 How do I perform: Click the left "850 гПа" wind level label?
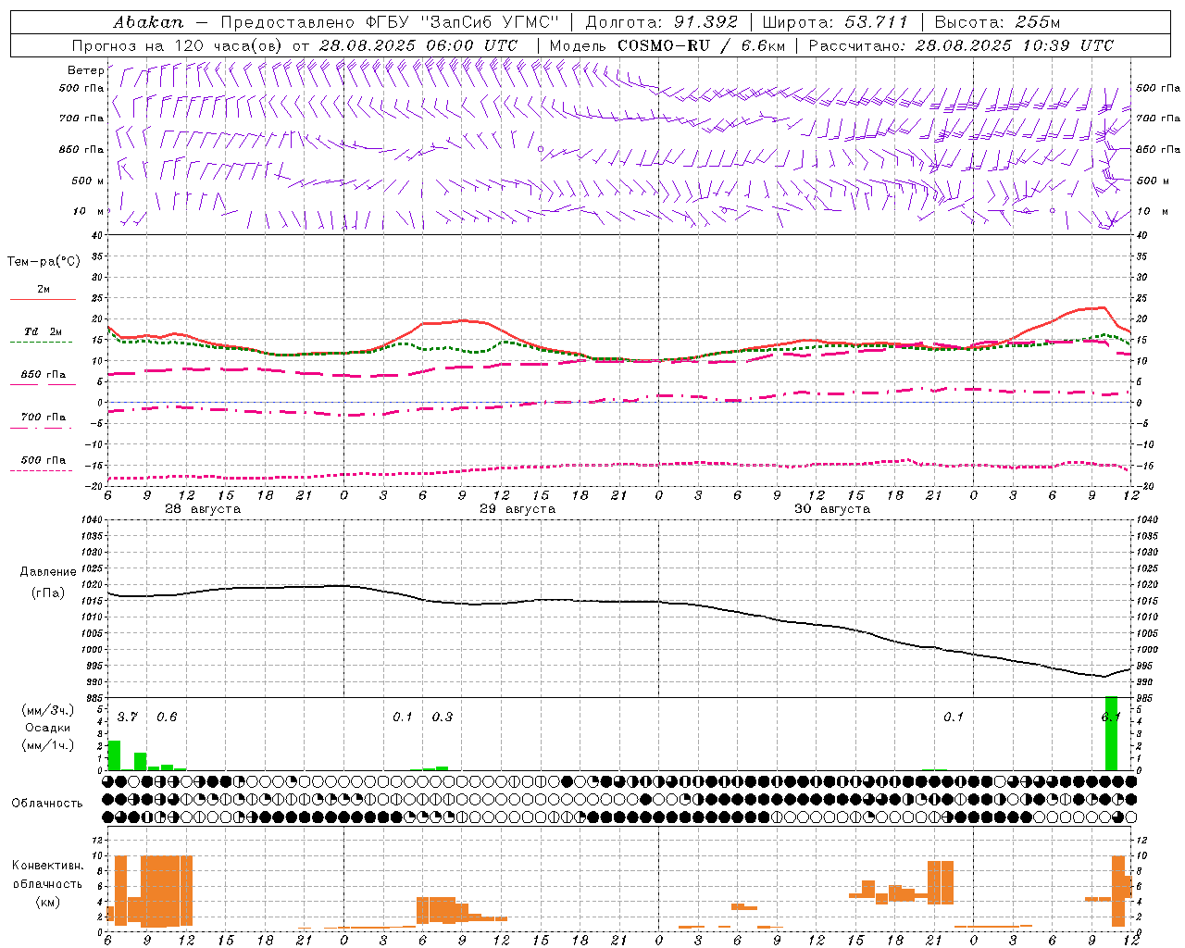(81, 149)
